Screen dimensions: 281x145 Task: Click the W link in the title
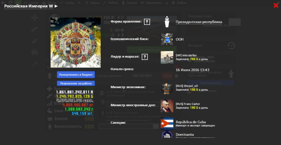click(x=51, y=6)
